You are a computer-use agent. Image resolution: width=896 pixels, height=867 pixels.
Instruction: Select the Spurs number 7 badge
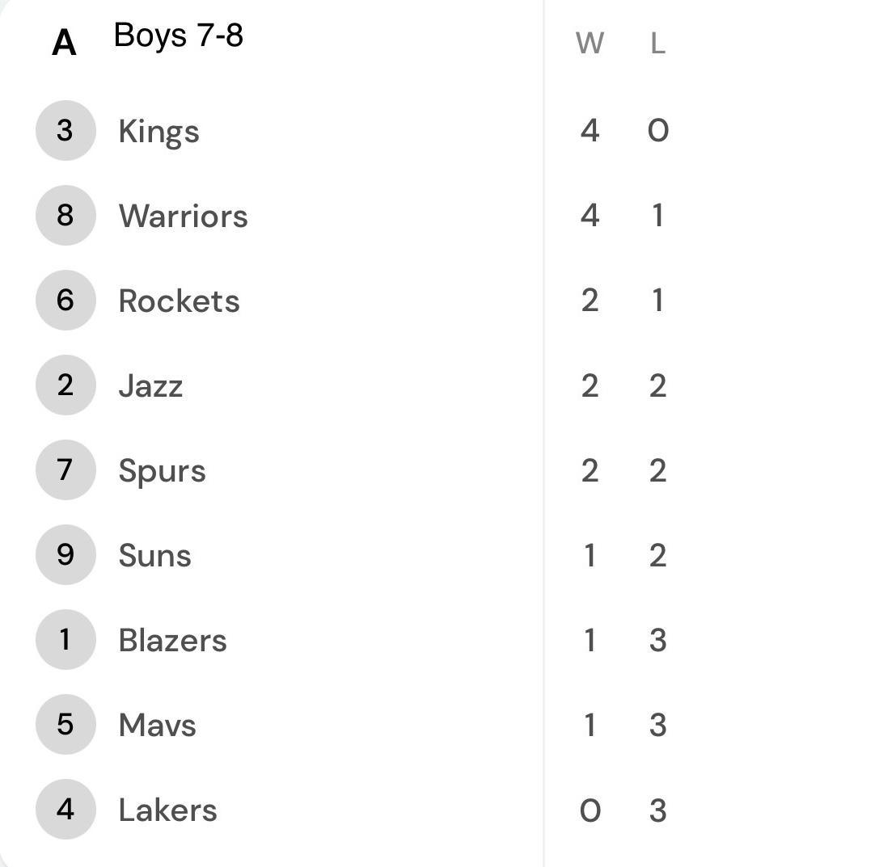66,469
